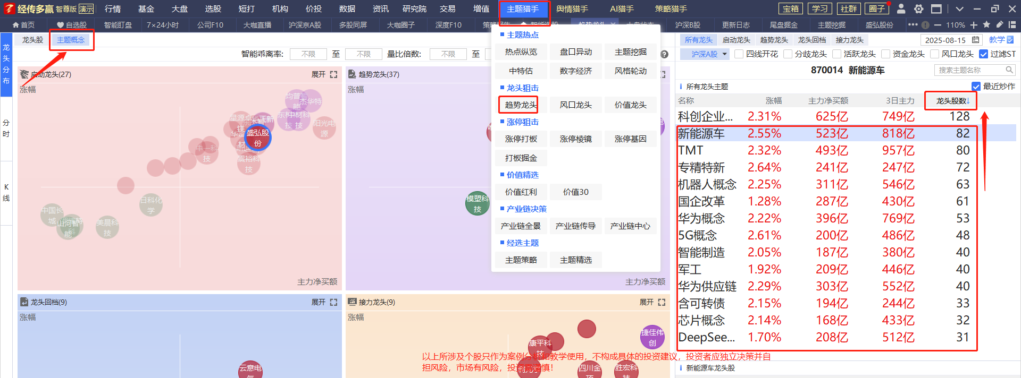Open the K线 side tab

6,193
